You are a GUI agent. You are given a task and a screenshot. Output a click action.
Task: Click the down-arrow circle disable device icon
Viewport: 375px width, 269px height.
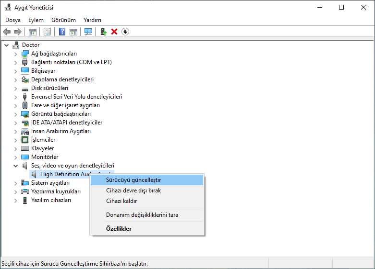tap(125, 32)
